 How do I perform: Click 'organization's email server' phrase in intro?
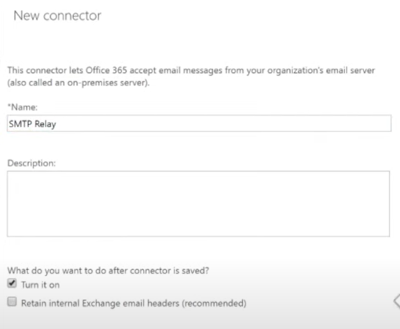(x=321, y=70)
